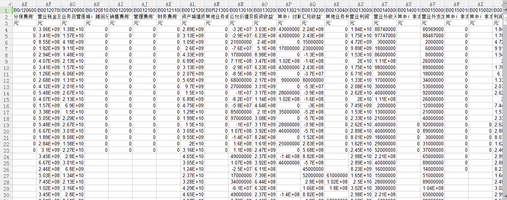Select row header 24

[6, 156]
